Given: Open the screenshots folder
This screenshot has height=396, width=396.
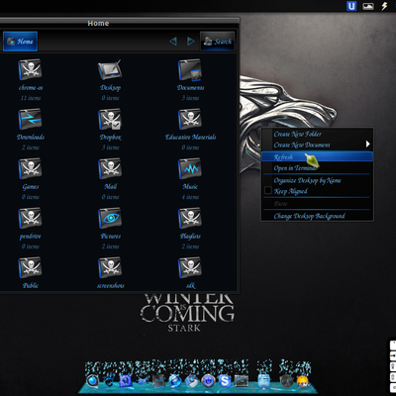Looking at the screenshot, I should (x=110, y=267).
